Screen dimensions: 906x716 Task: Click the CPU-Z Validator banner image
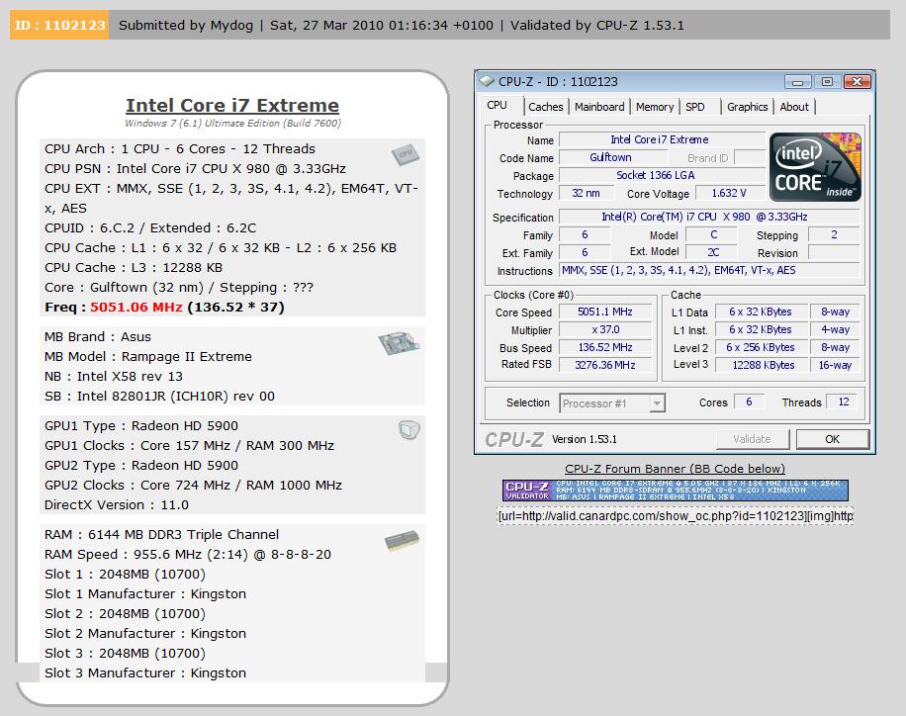(675, 491)
